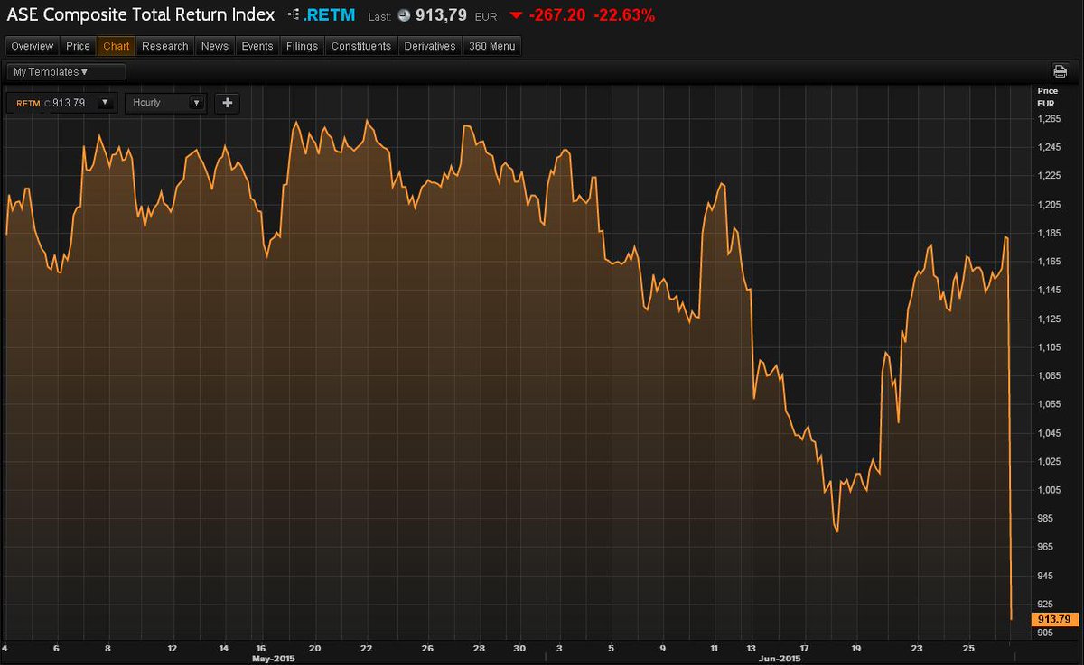This screenshot has width=1084, height=665.
Task: Go to the News tab
Action: pyautogui.click(x=215, y=46)
